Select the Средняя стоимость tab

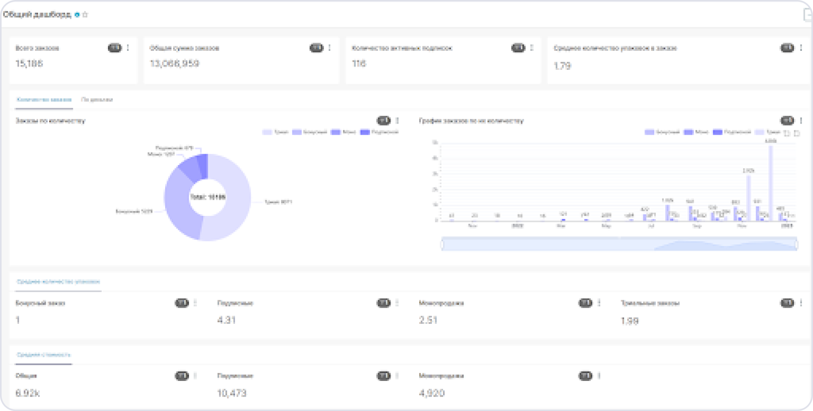click(44, 355)
